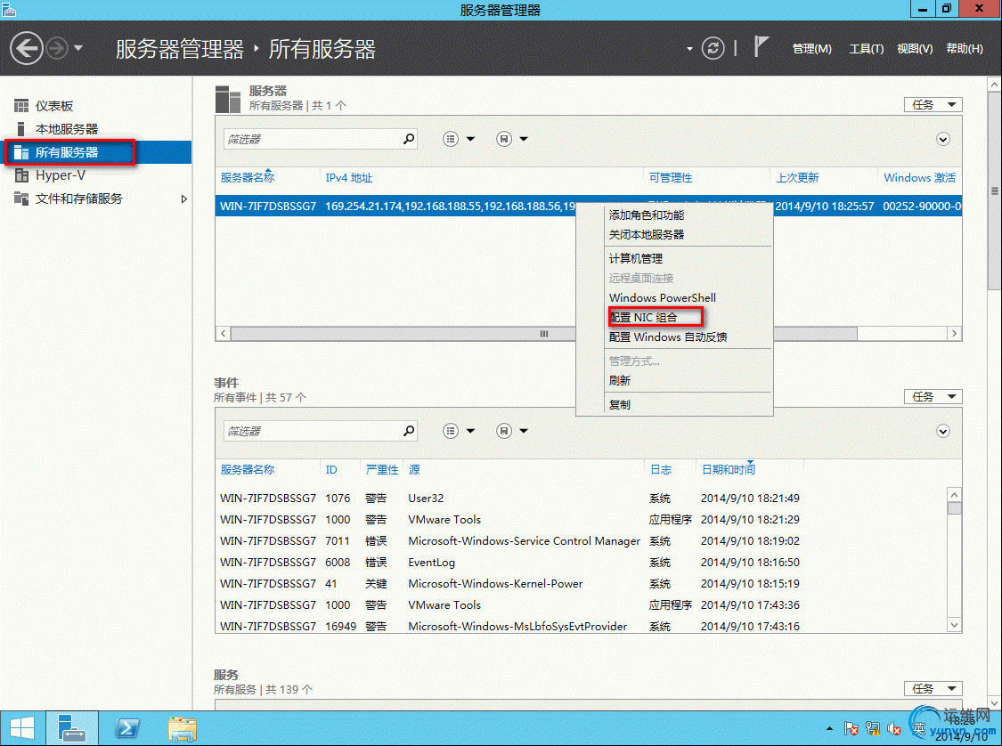1002x746 pixels.
Task: Sort by 服务器名称 column in servers table
Action: coord(248,177)
